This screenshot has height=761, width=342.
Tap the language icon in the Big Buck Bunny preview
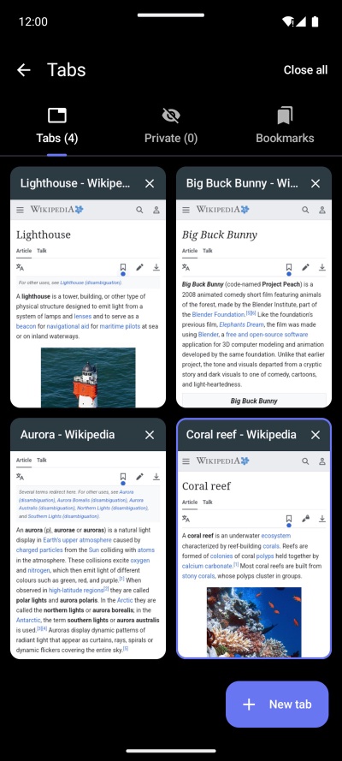(186, 267)
